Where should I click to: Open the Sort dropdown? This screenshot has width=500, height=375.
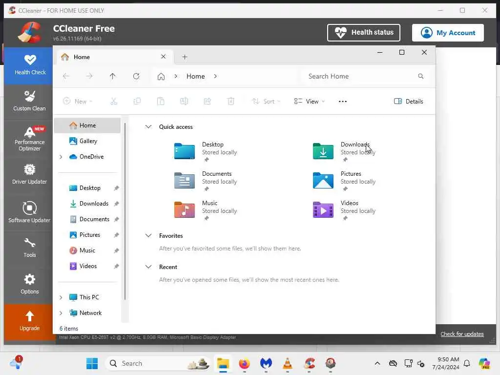click(x=266, y=102)
